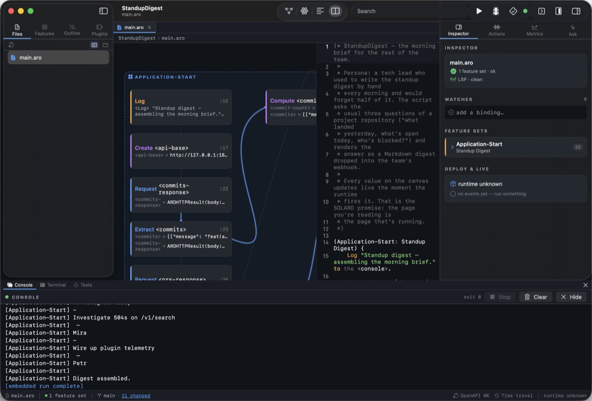The width and height of the screenshot is (592, 401).
Task: Toggle the bottom console panel icon
Action: [x=541, y=11]
